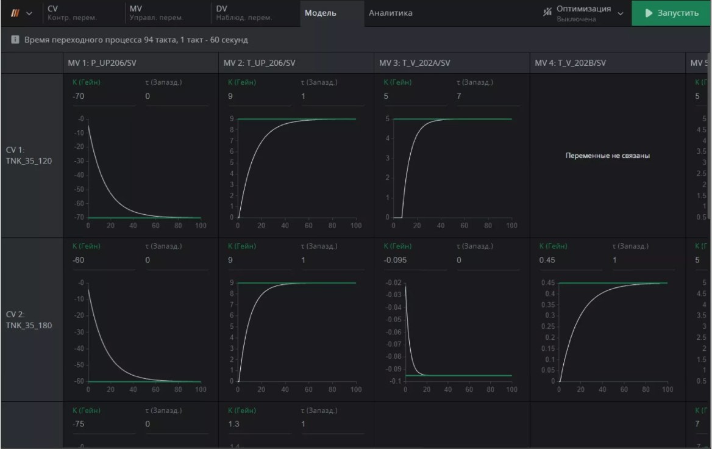Click the CV 2 / MV 1 response chart

tap(140, 336)
